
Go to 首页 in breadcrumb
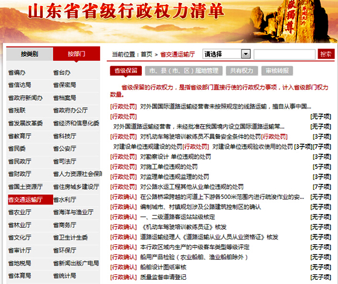click(x=147, y=54)
